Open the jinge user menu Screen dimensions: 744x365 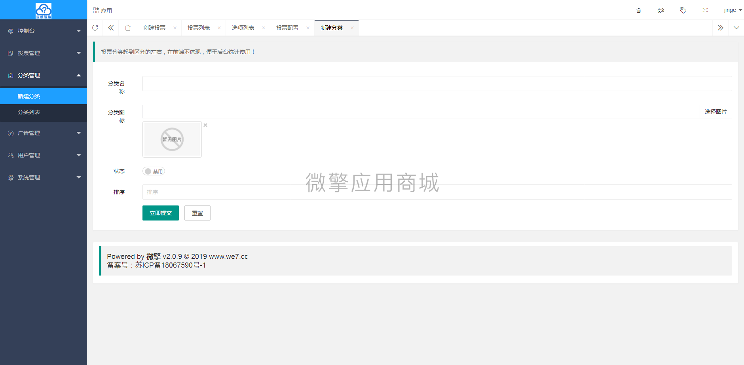pos(733,10)
